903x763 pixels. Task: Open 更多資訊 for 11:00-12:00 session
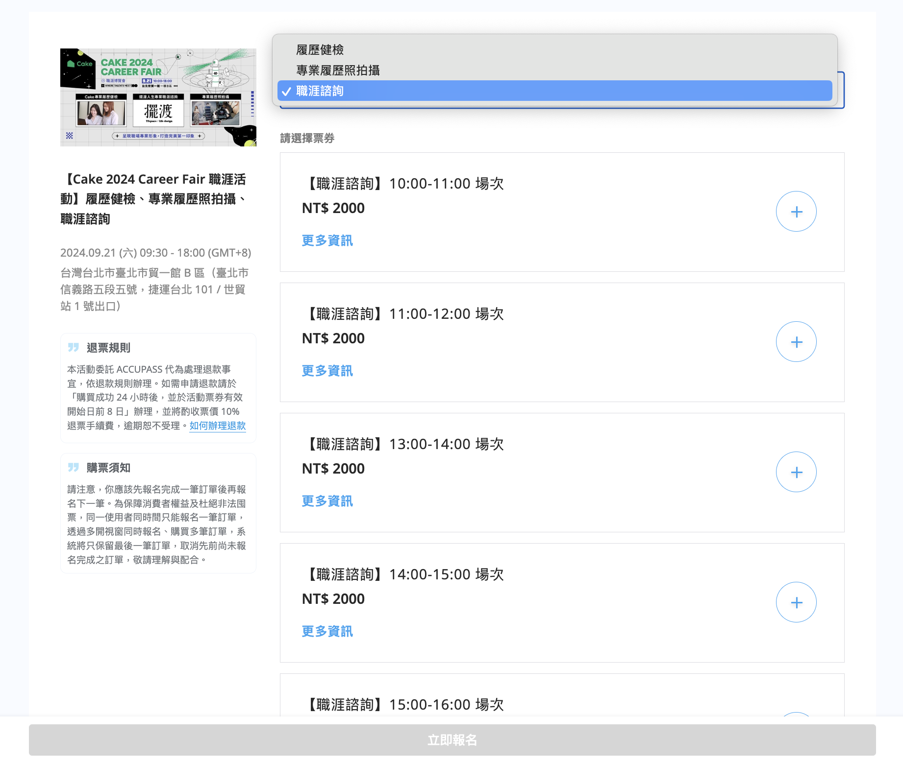(x=327, y=371)
